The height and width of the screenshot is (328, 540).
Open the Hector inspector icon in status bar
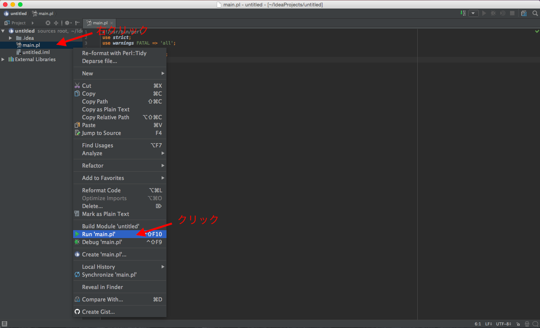(527, 324)
